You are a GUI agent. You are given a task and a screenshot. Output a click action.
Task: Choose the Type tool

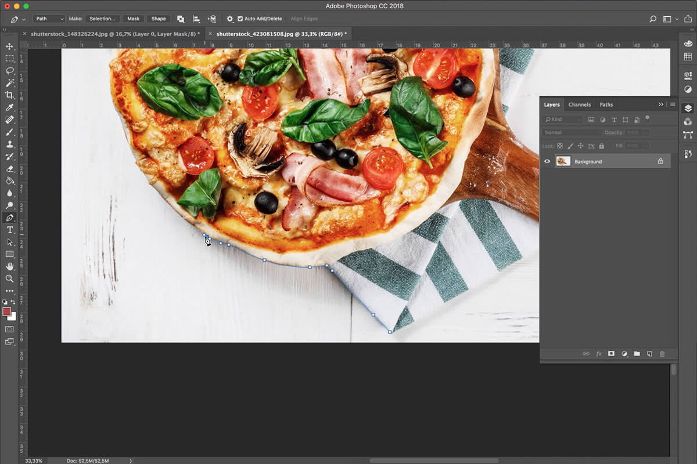tap(9, 230)
